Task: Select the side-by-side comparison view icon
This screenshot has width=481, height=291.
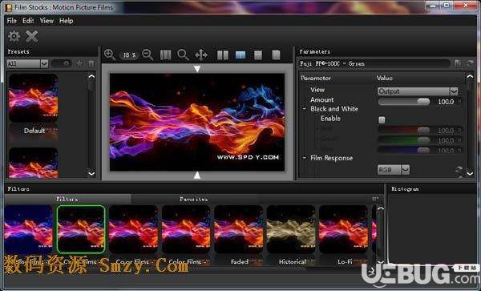Action: pyautogui.click(x=223, y=55)
